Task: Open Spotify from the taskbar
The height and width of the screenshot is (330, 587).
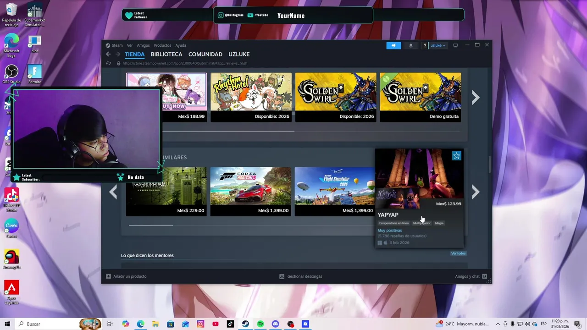Action: coord(260,324)
